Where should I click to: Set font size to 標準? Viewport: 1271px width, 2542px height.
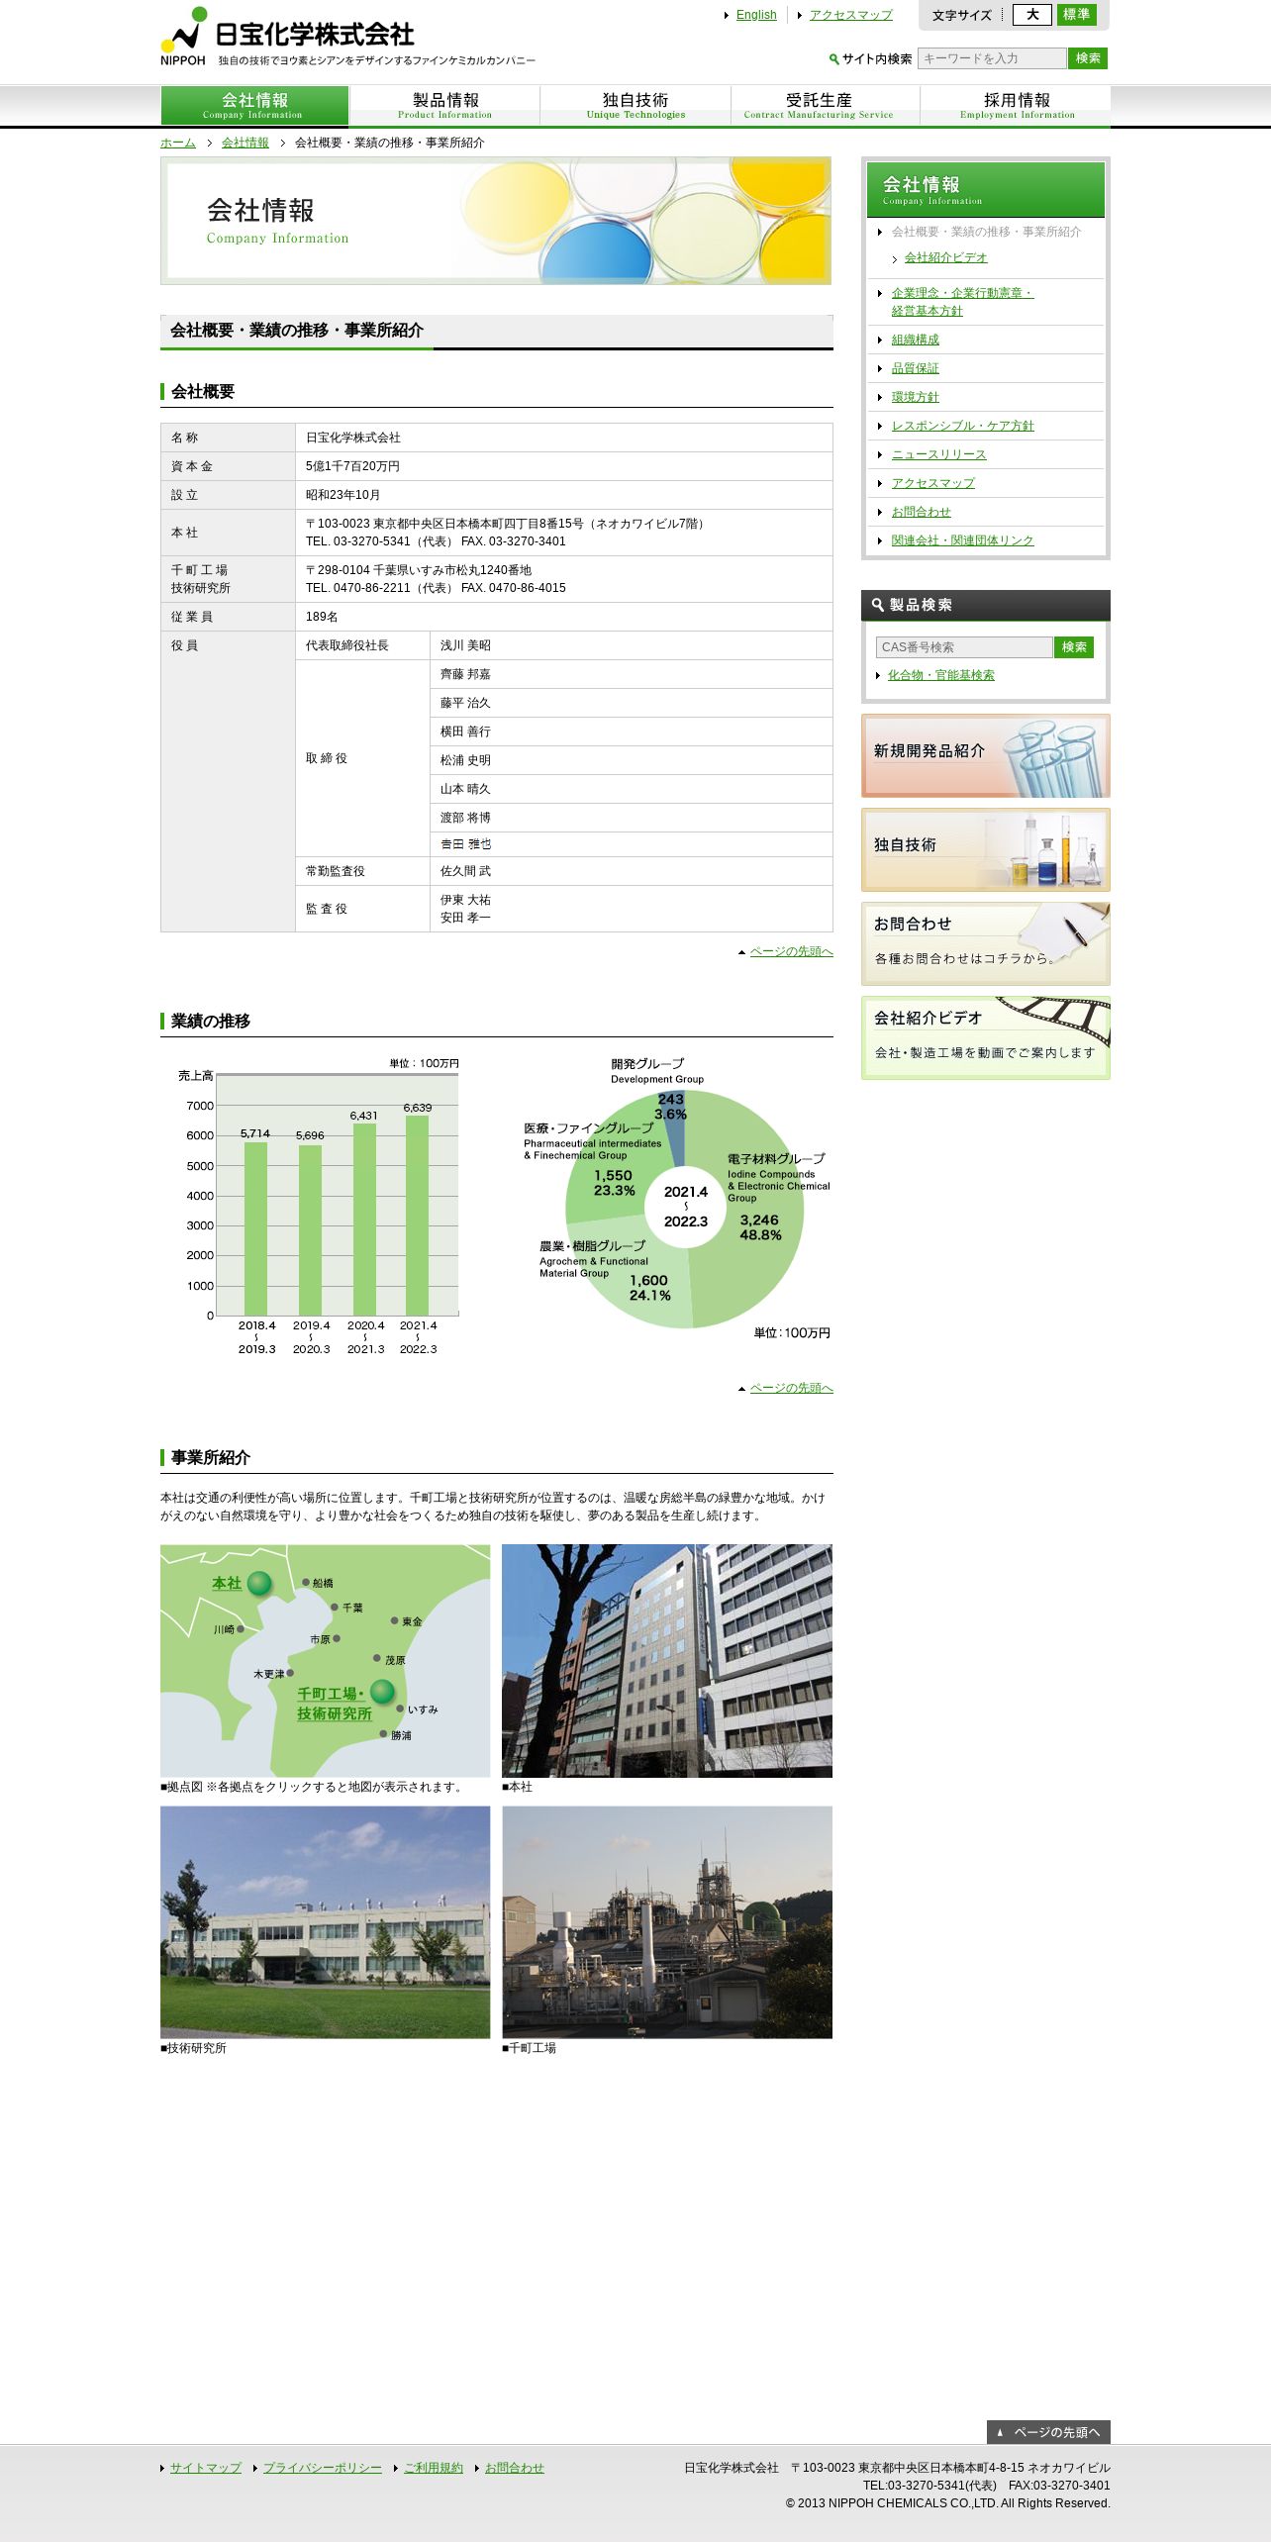pyautogui.click(x=1076, y=15)
